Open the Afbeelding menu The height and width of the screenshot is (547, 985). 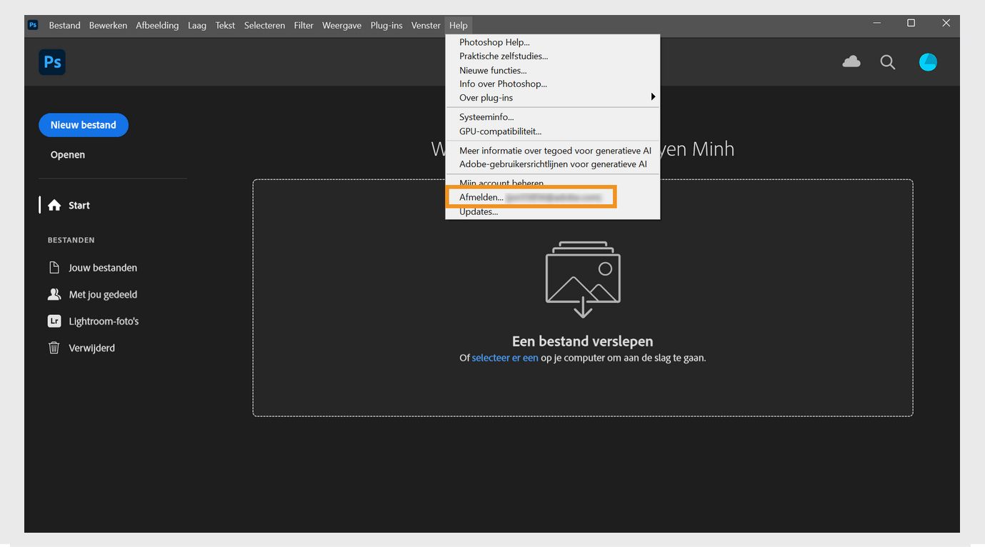pyautogui.click(x=157, y=25)
